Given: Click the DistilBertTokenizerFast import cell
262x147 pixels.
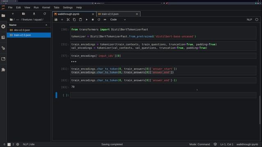Looking at the screenshot, I should point(163,33).
